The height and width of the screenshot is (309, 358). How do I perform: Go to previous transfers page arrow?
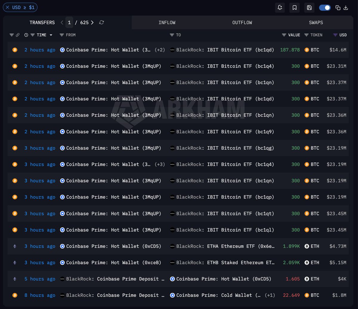pos(62,22)
